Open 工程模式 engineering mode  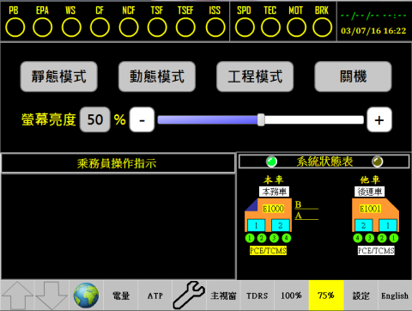pyautogui.click(x=255, y=76)
